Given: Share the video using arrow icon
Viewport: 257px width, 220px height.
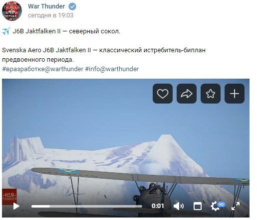Looking at the screenshot, I should [x=187, y=94].
